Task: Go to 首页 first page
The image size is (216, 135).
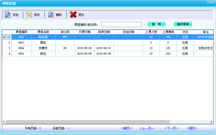Action: 127,128
